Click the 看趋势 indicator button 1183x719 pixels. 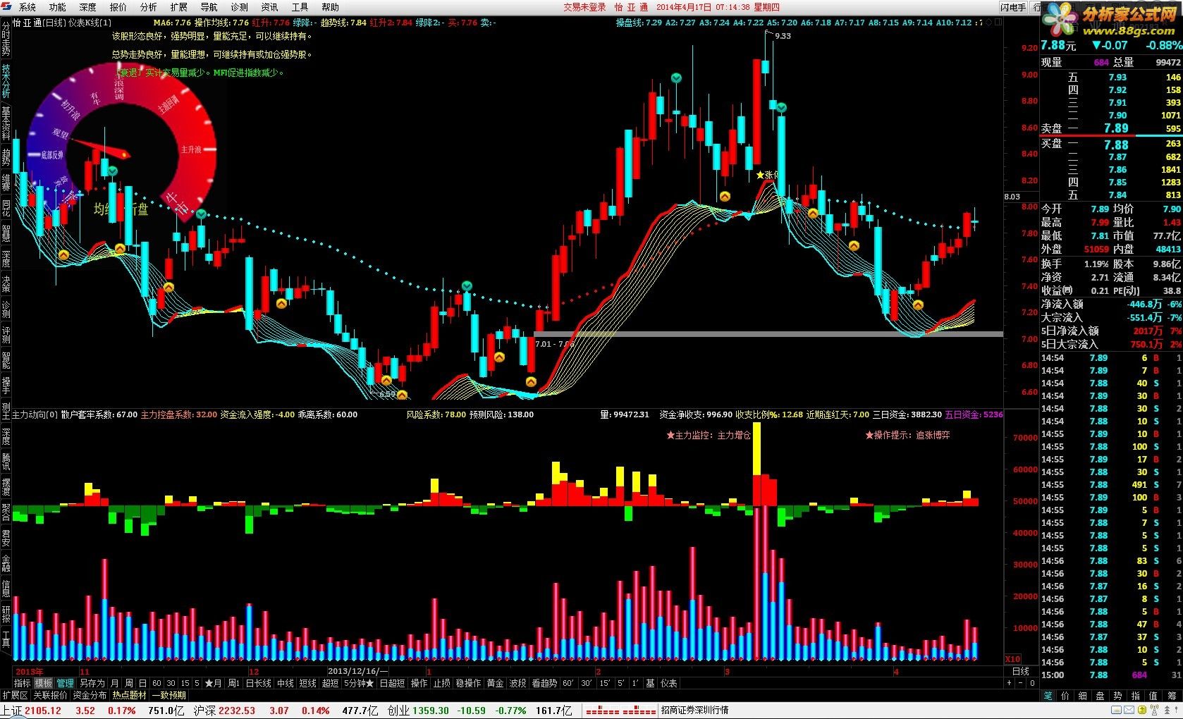(x=544, y=683)
